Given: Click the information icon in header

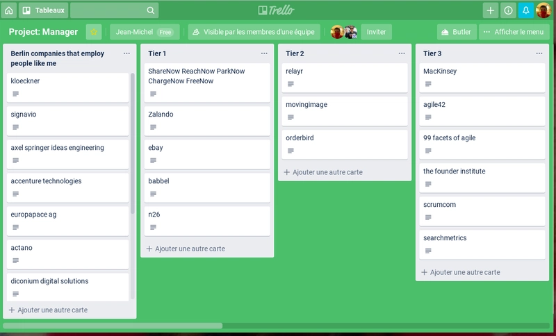Looking at the screenshot, I should coord(508,10).
